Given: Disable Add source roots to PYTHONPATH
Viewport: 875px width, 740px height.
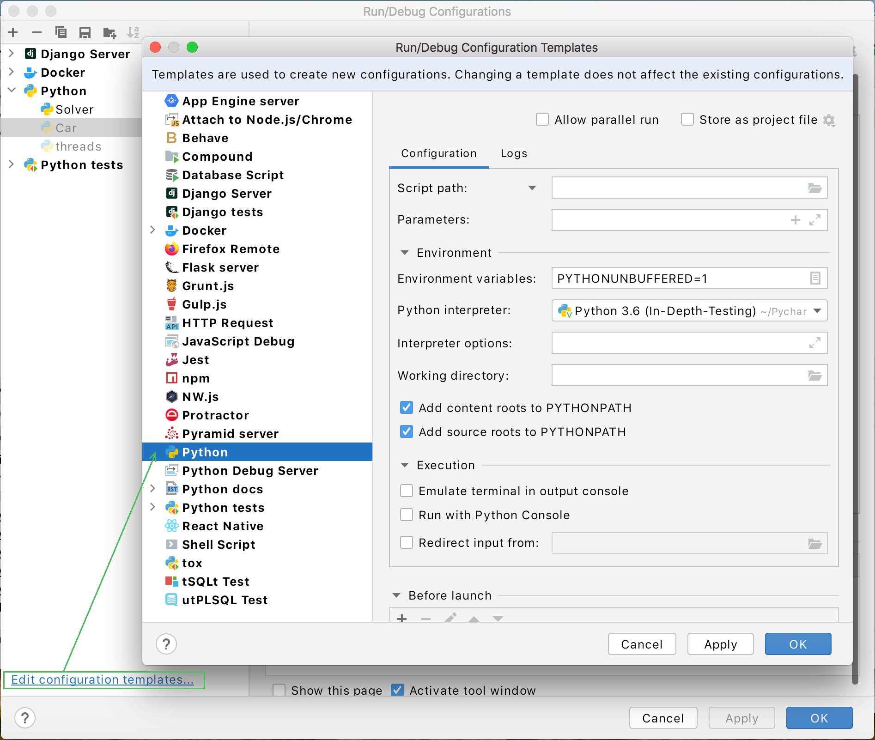Looking at the screenshot, I should [x=406, y=431].
